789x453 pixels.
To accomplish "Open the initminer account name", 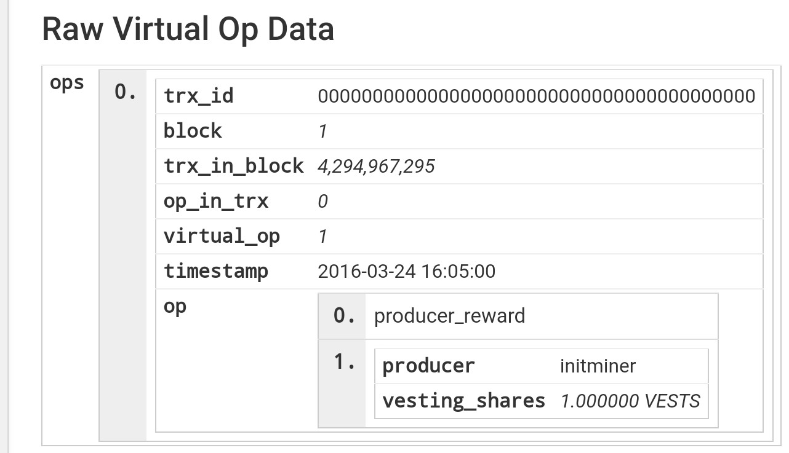I will [598, 366].
